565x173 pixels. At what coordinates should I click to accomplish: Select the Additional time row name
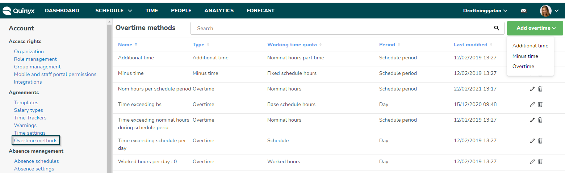[x=136, y=58]
